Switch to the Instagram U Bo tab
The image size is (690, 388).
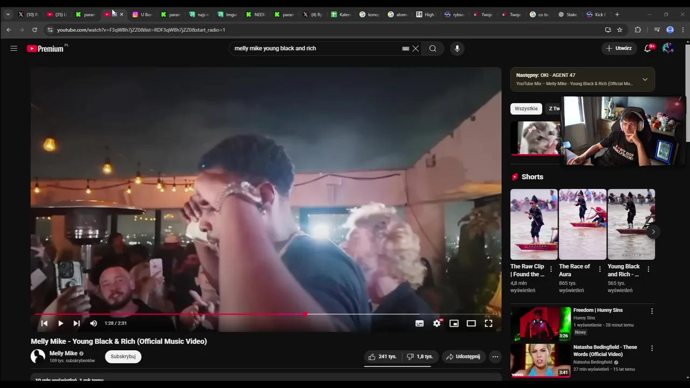pyautogui.click(x=142, y=15)
